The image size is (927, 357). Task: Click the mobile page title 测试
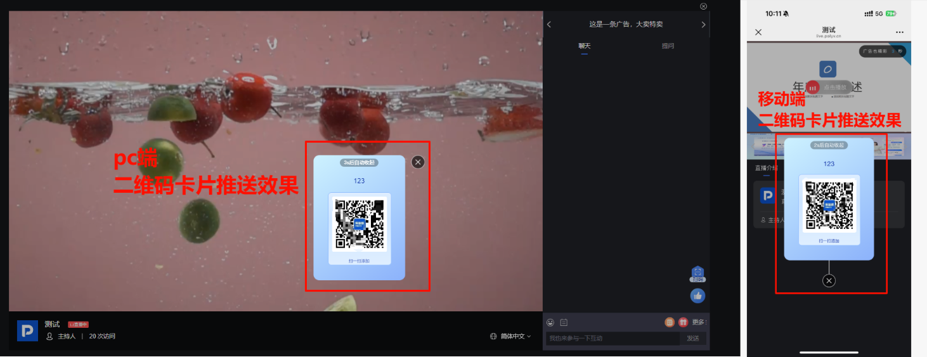[829, 29]
